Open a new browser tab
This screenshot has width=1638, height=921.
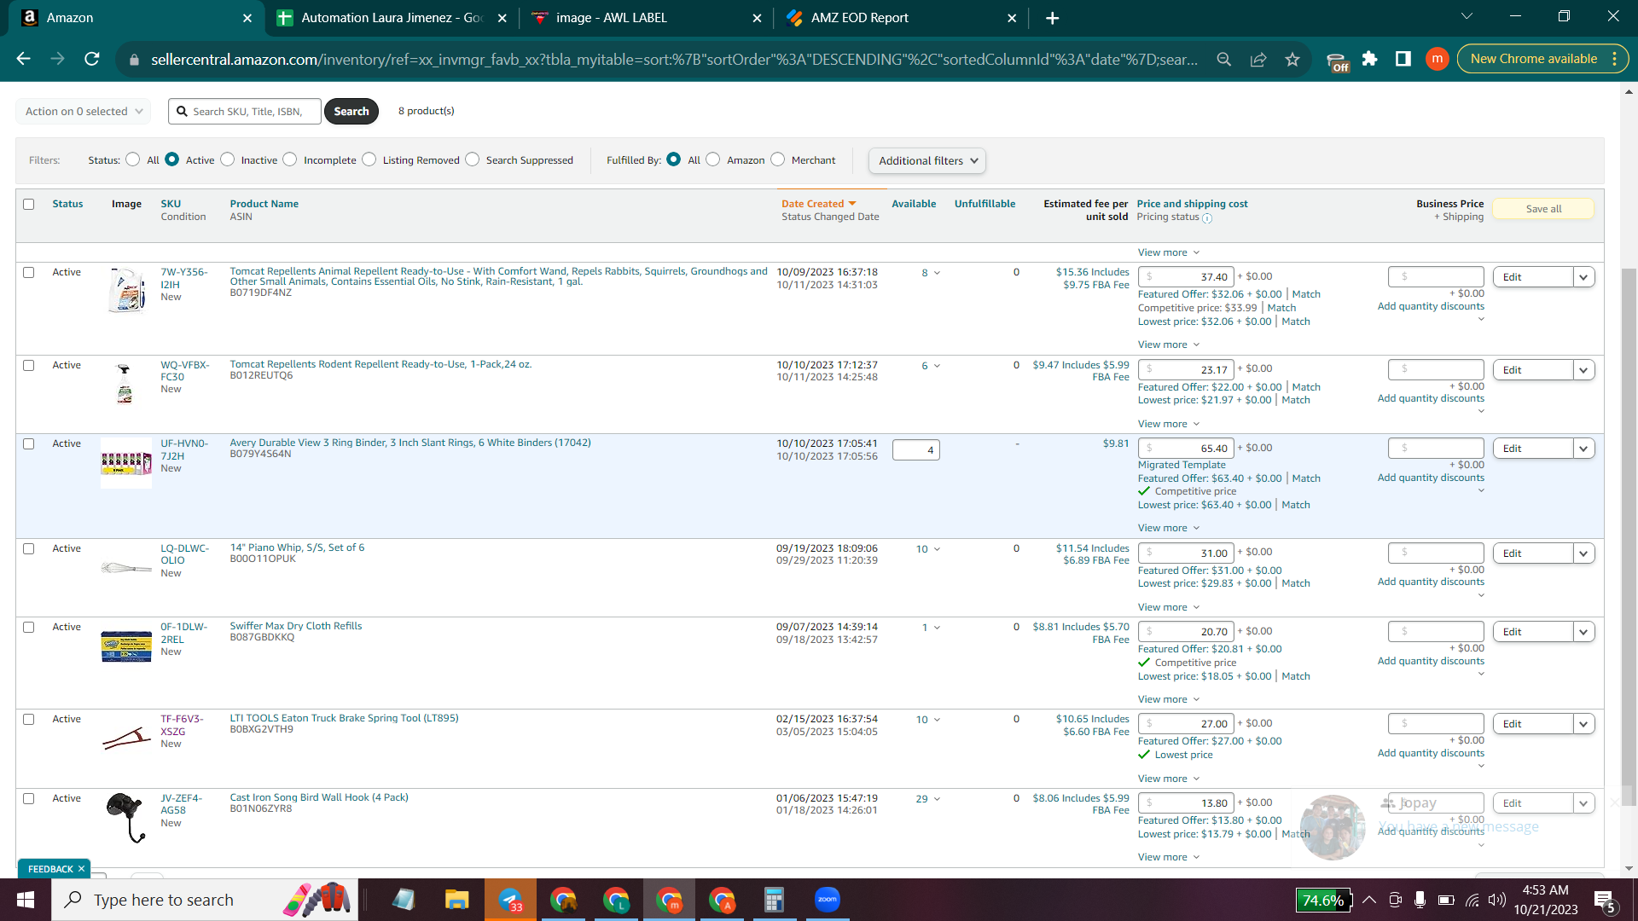click(1053, 18)
